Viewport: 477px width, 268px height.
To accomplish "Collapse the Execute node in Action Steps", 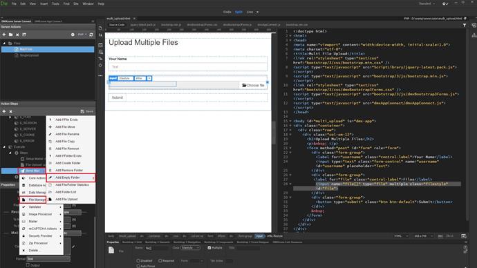I will click(x=4, y=146).
